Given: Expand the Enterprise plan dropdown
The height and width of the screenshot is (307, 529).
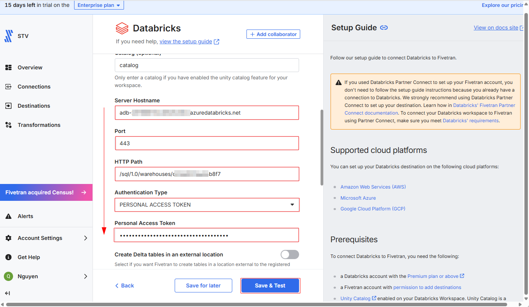Looking at the screenshot, I should (99, 5).
